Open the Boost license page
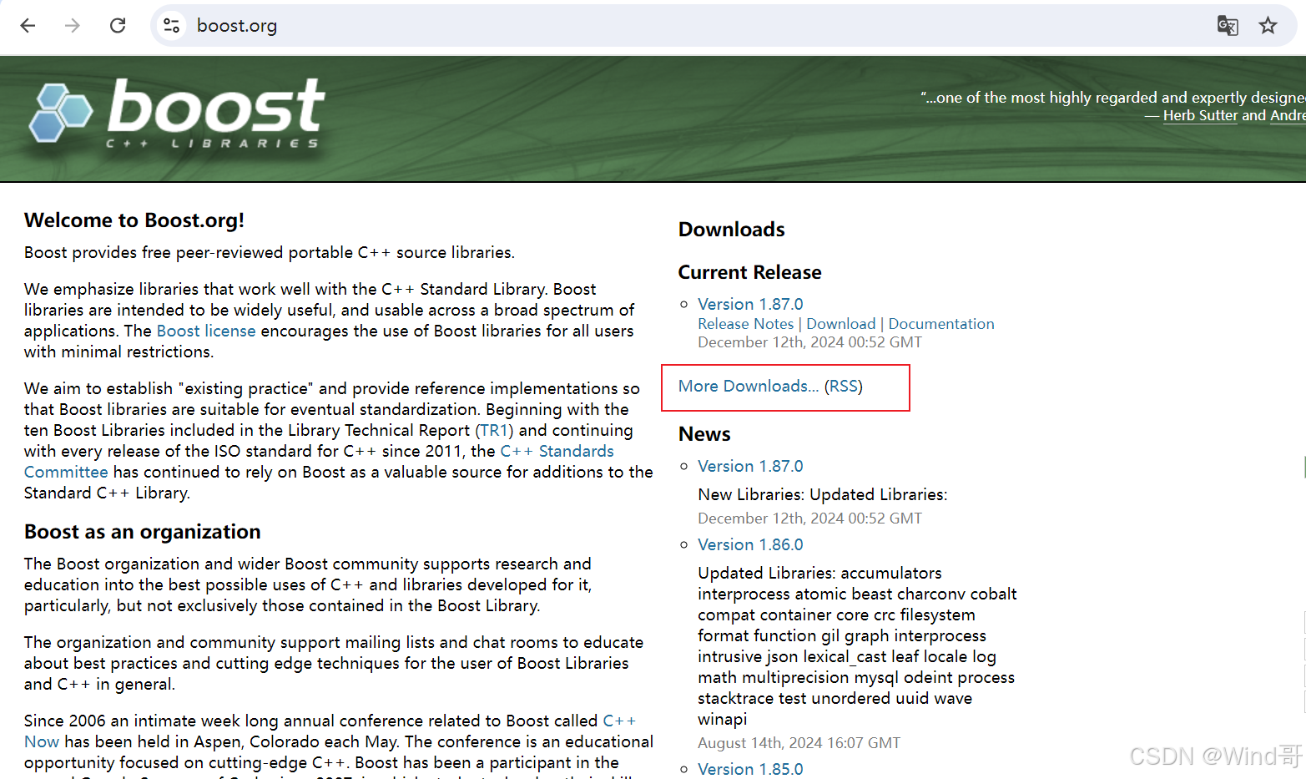Screen dimensions: 1306x779 point(205,331)
